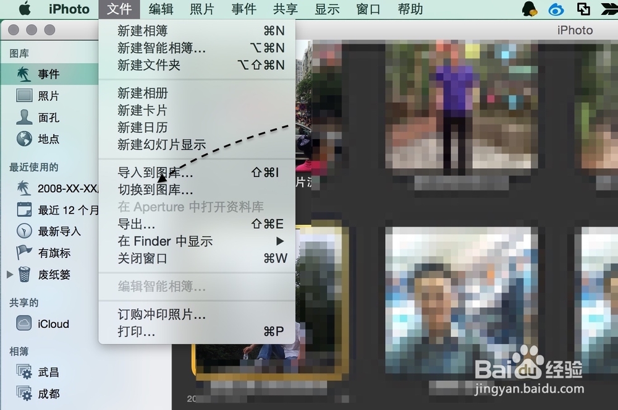Choose 关闭窗口 menu item
The image size is (618, 410).
tap(197, 258)
